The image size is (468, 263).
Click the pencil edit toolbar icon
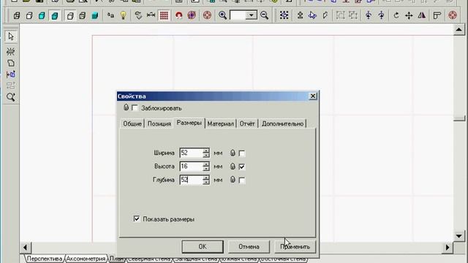point(325,15)
